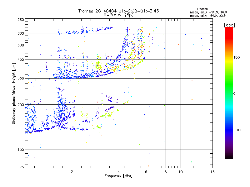The width and height of the screenshot is (250, 187).
Task: Click the color bar legend
Action: (229, 93)
